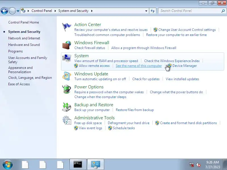This screenshot has height=170, width=227.
Task: Open Clock, Language, and Region category
Action: click(x=30, y=78)
